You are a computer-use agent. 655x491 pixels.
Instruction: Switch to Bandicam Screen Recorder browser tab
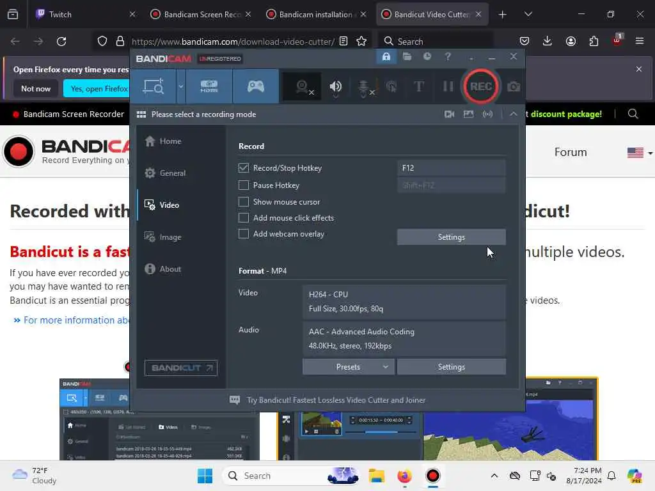pyautogui.click(x=200, y=14)
